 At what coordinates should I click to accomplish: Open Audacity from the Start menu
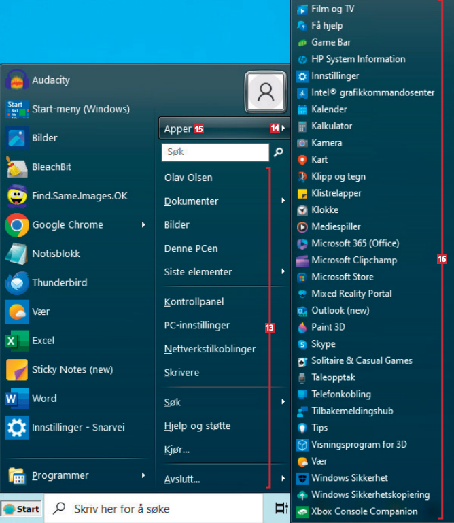pyautogui.click(x=50, y=80)
